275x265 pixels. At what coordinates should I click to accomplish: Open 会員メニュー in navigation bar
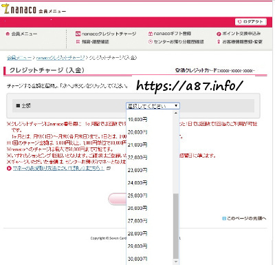coord(21,34)
